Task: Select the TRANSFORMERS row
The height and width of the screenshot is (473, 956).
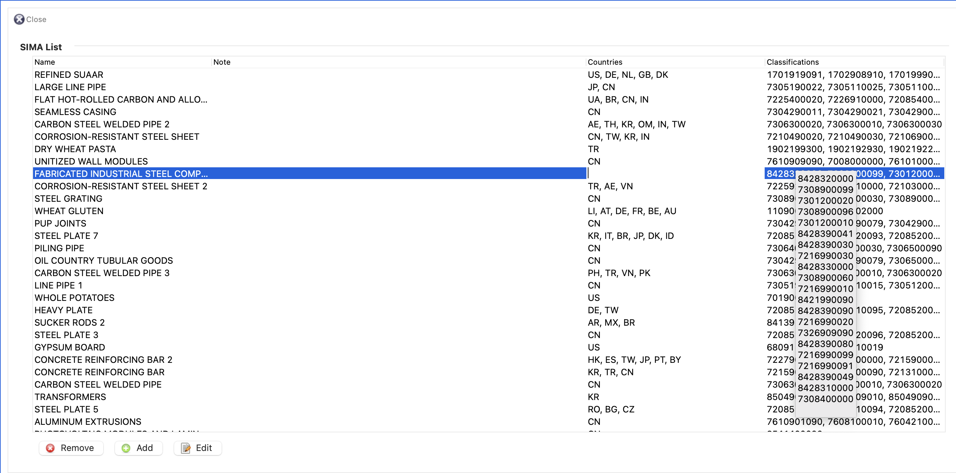Action: click(488, 397)
